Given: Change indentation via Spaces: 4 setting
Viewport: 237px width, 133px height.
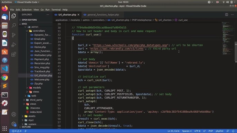Looking at the screenshot, I should [187, 131].
